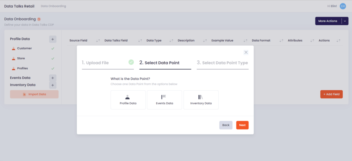This screenshot has height=161, width=352.
Task: Click the More Actions button
Action: (x=328, y=21)
